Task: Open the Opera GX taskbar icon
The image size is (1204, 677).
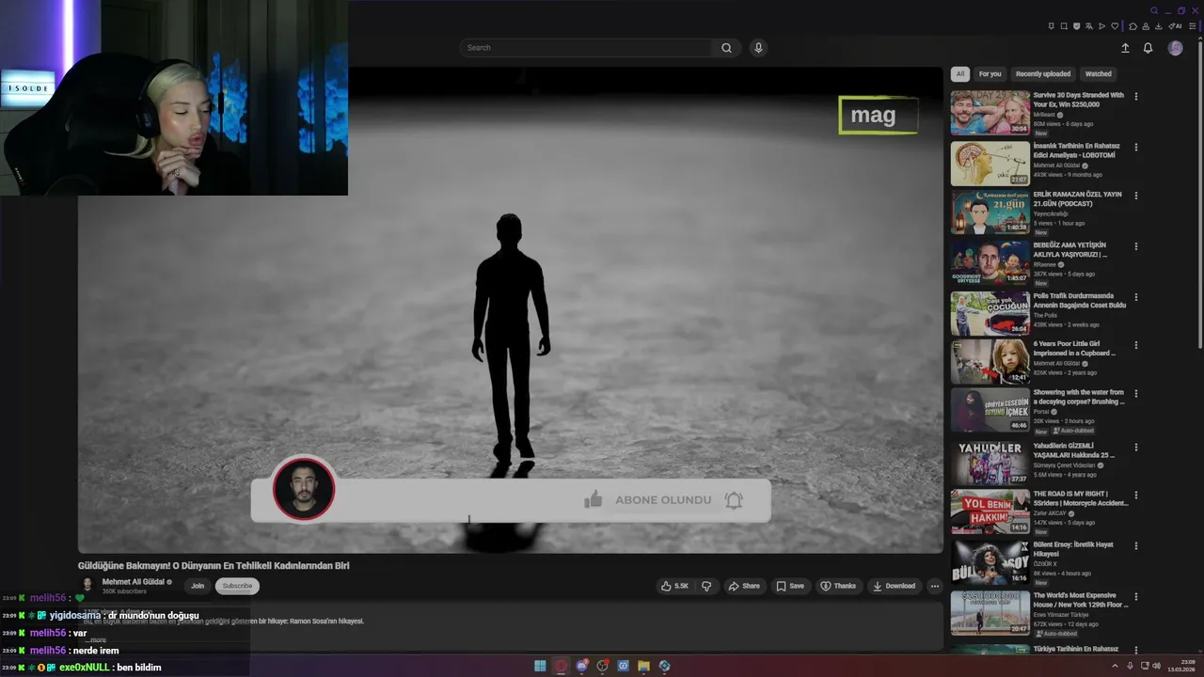Action: (x=562, y=666)
